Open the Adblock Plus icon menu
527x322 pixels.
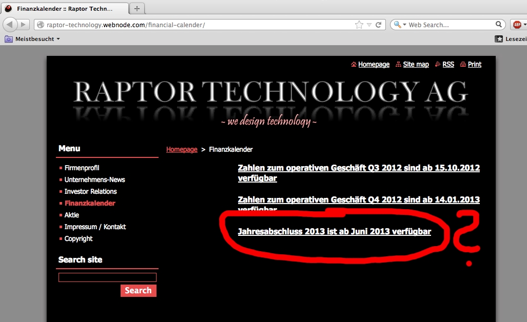pyautogui.click(x=517, y=24)
